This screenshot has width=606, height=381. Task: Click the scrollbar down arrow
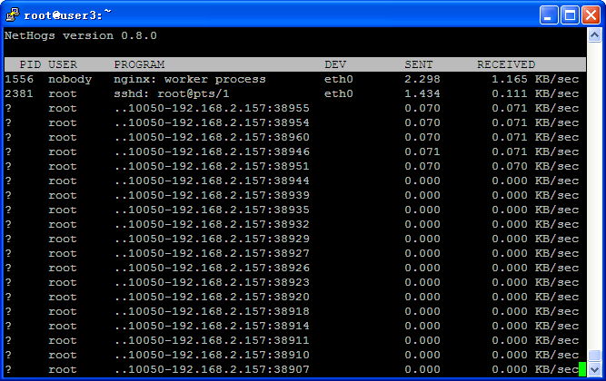click(594, 369)
